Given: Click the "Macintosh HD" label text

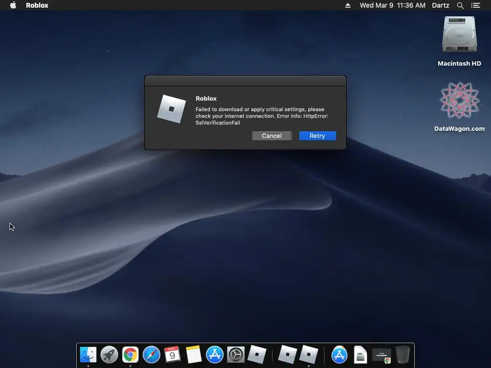Looking at the screenshot, I should (x=459, y=64).
